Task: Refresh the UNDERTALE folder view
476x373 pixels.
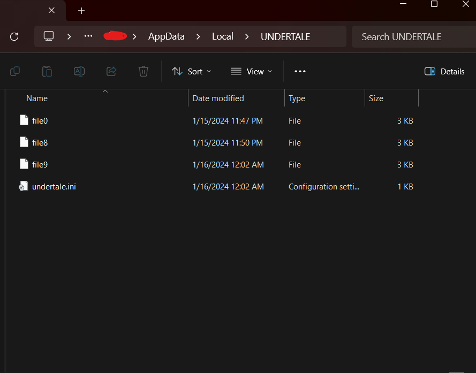Action: 14,37
